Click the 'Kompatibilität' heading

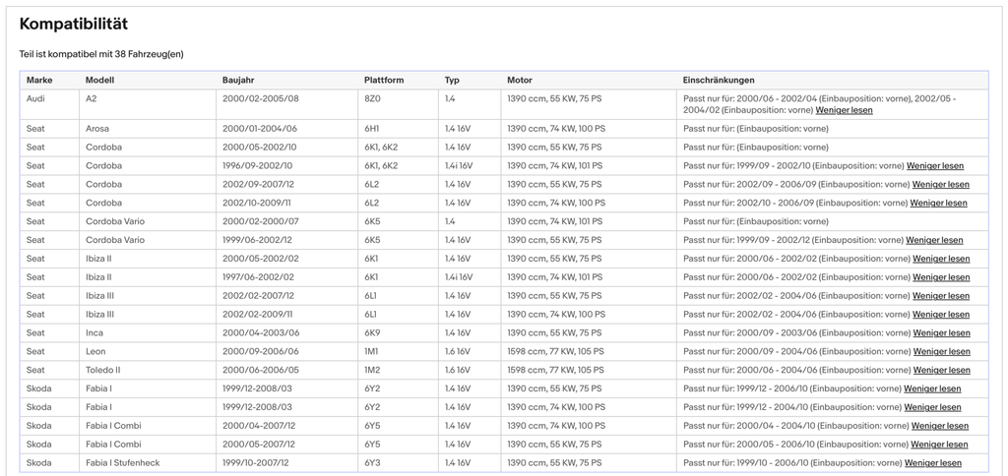tap(73, 24)
